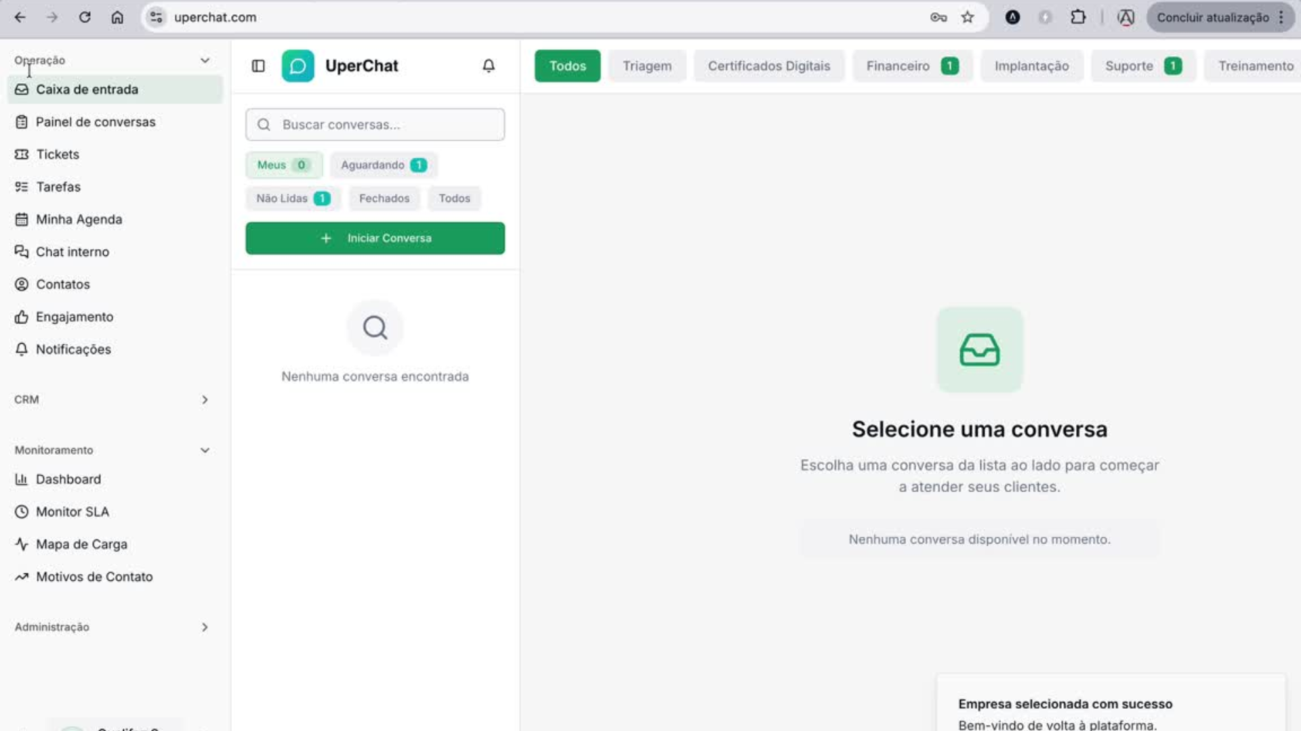Bookmark this page with the star icon

pyautogui.click(x=968, y=18)
